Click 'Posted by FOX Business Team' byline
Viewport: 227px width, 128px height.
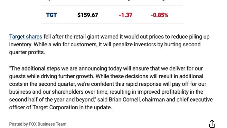(x=38, y=124)
